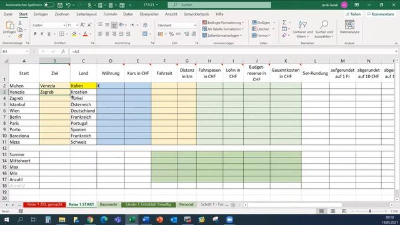
Task: Open the font size 11 dropdown
Action: (77, 25)
